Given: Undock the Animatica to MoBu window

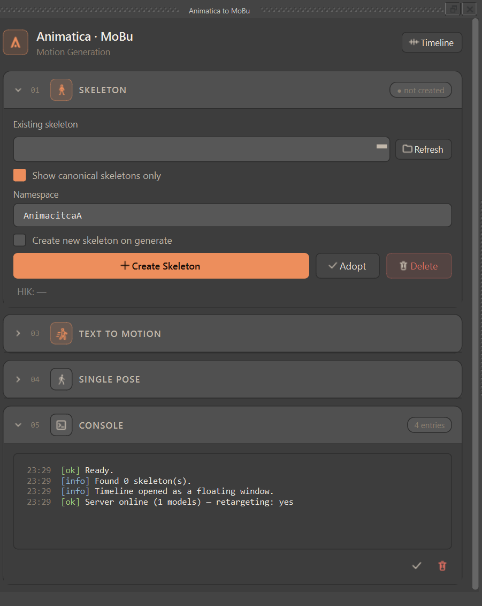Looking at the screenshot, I should [x=453, y=9].
